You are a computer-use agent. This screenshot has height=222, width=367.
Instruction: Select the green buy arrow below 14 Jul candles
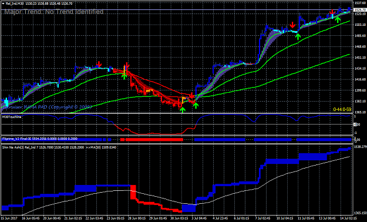pos(338,19)
